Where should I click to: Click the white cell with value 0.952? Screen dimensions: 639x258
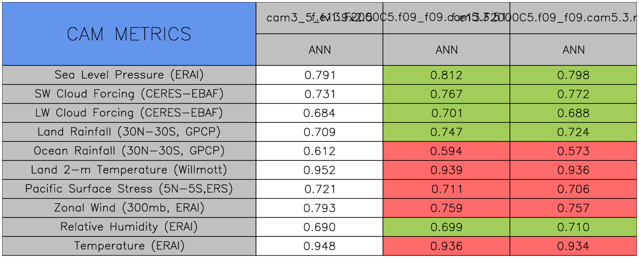(x=319, y=170)
